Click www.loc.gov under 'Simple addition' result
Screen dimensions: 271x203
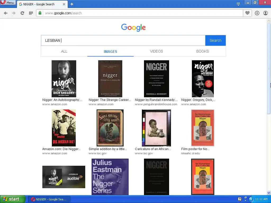97,154
